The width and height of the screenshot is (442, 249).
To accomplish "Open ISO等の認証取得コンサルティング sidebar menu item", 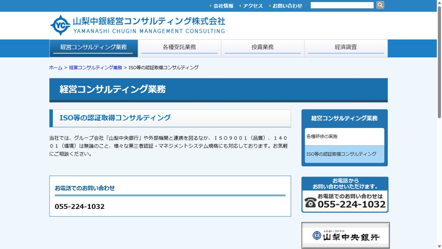I will [345, 154].
